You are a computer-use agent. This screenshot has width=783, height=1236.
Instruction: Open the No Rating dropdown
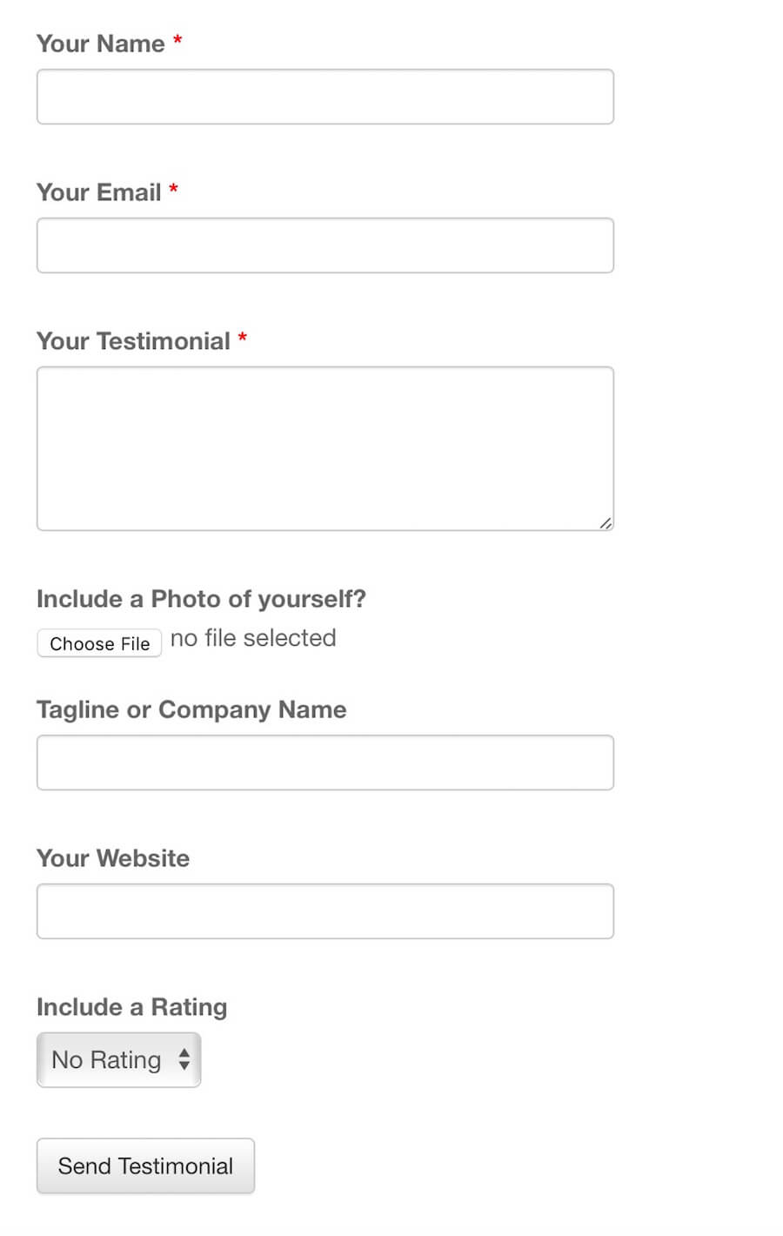pyautogui.click(x=119, y=1059)
